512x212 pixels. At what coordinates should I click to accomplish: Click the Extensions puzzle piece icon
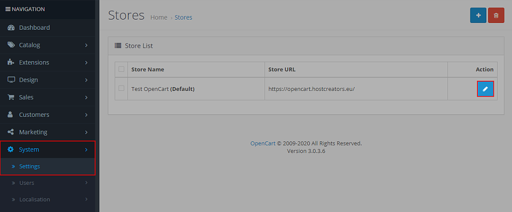(x=11, y=62)
